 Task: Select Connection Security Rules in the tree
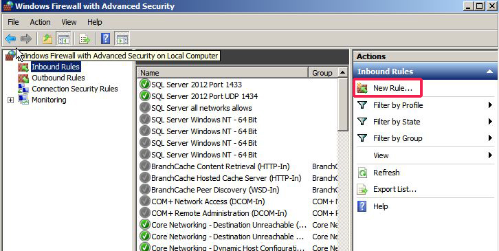(x=75, y=89)
